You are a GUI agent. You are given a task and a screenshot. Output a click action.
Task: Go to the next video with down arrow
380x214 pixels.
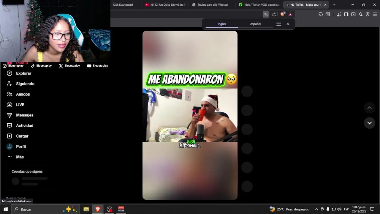(370, 123)
